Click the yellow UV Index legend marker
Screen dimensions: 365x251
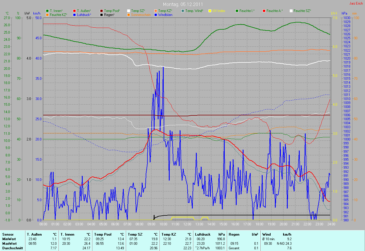(x=210, y=11)
